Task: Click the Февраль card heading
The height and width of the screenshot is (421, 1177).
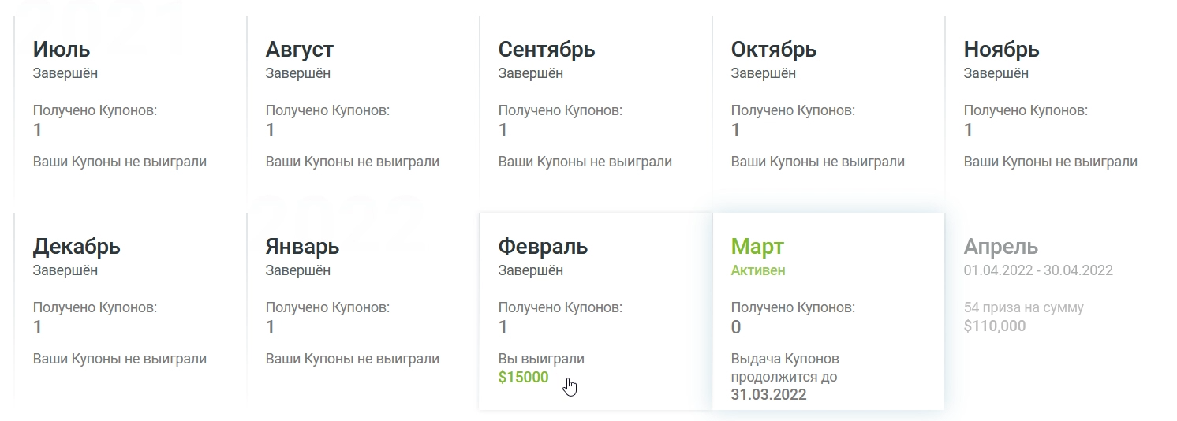Action: tap(543, 247)
